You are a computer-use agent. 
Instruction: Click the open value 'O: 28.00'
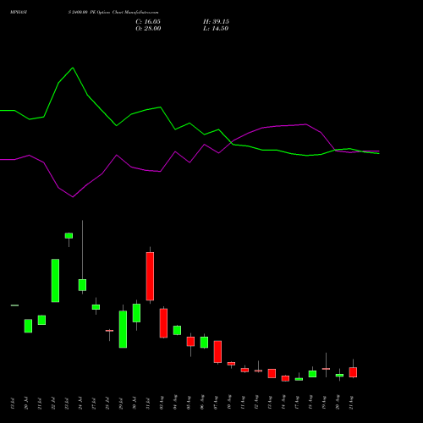tap(148, 29)
